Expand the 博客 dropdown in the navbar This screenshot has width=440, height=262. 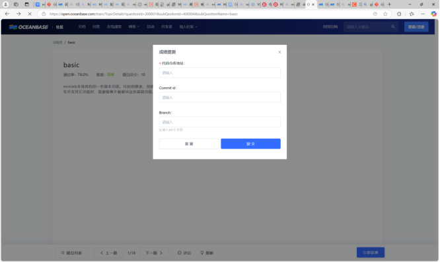(134, 26)
